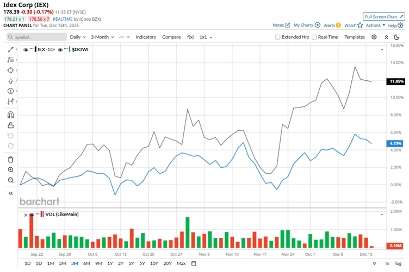The image size is (409, 272).
Task: Click the $DOWI blue color swatch
Action: point(70,49)
